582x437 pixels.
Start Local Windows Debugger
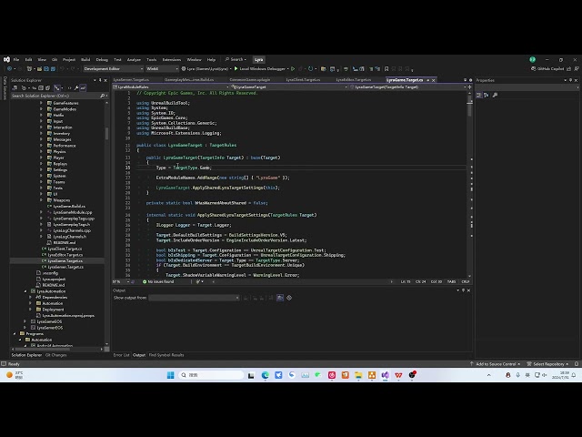(x=260, y=69)
